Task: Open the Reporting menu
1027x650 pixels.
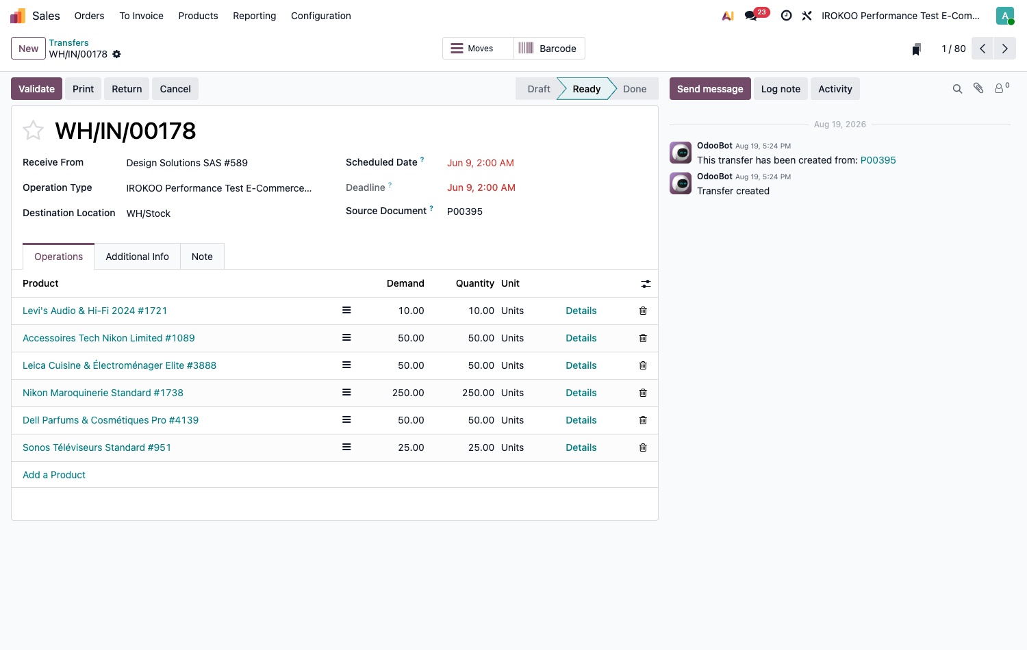Action: tap(254, 16)
